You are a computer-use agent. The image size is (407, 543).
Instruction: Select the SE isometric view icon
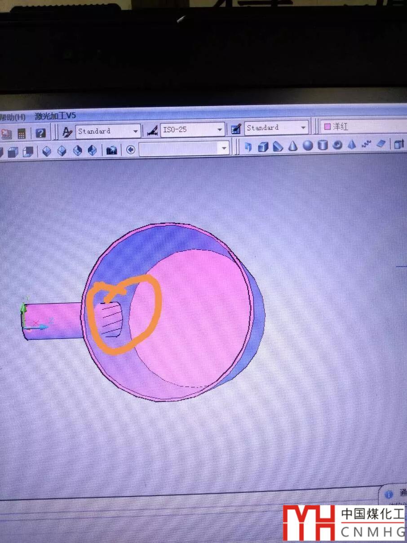pyautogui.click(x=62, y=151)
